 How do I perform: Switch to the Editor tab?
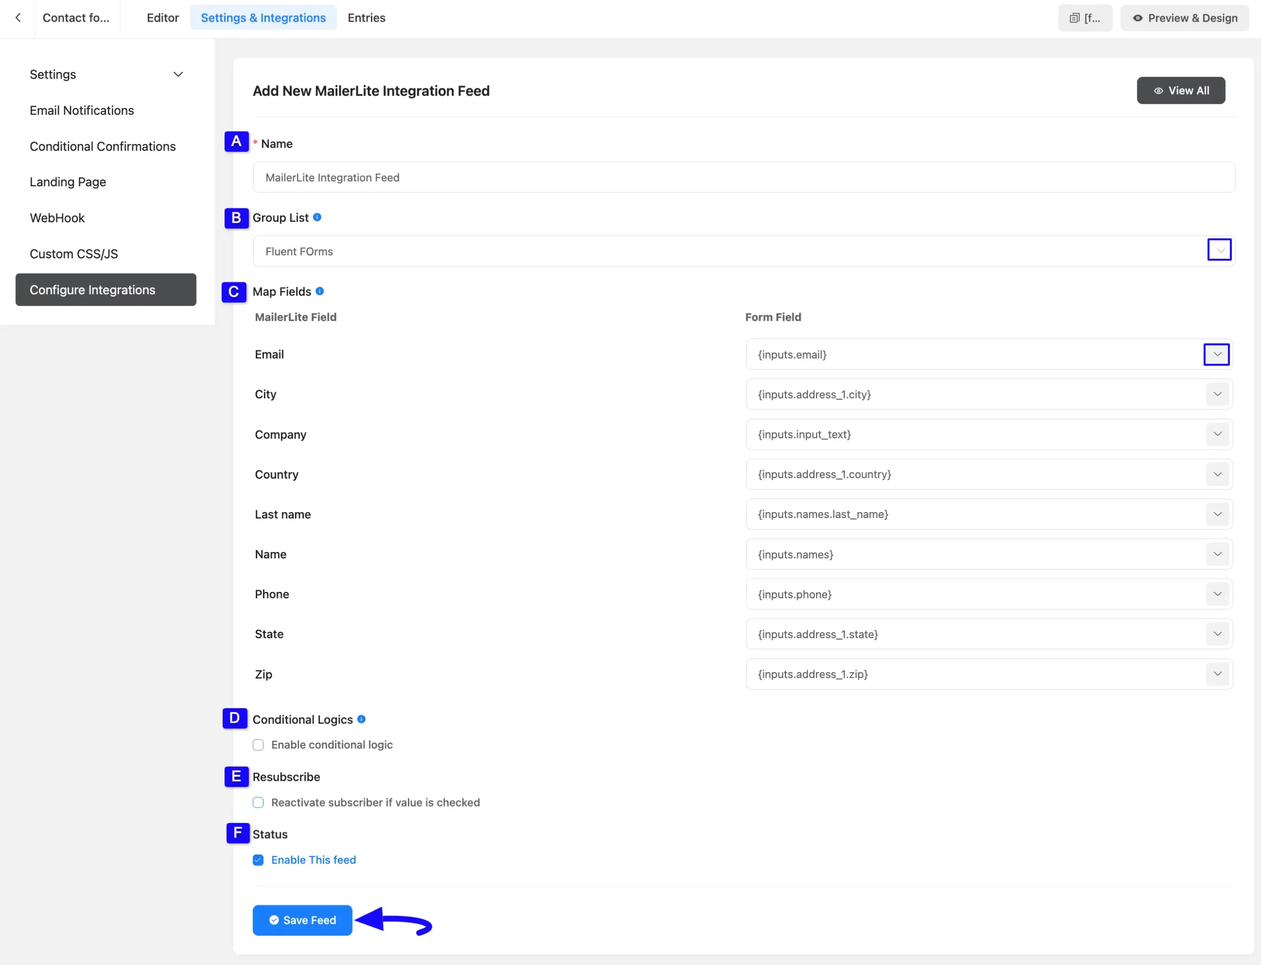[x=163, y=18]
